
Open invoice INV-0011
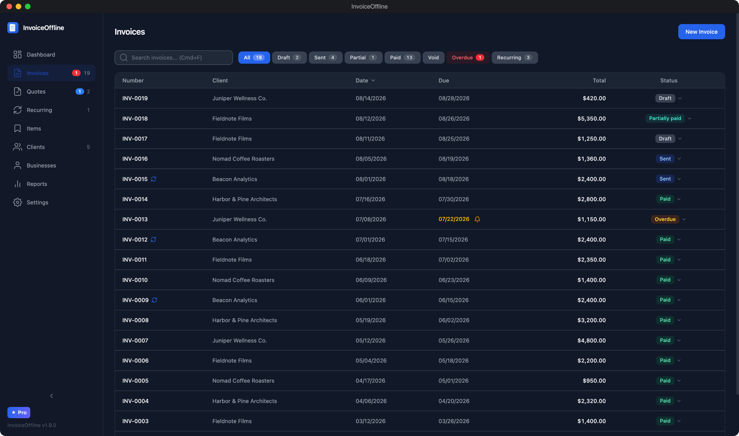135,260
